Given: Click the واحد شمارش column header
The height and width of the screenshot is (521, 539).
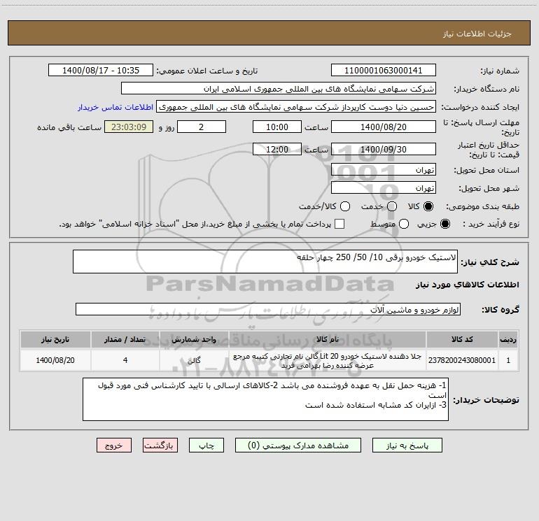Looking at the screenshot, I should click(194, 339).
